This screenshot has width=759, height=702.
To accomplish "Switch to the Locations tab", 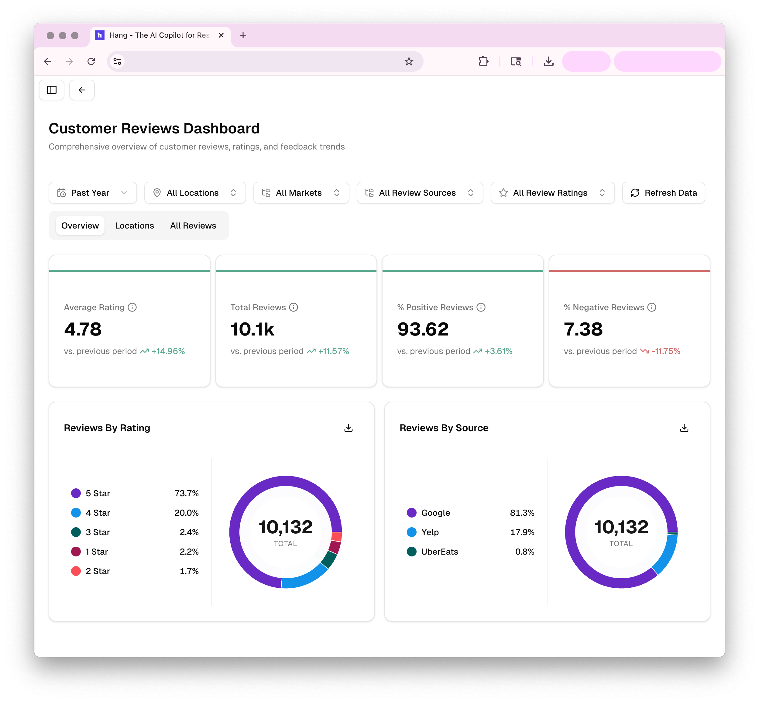I will click(135, 225).
